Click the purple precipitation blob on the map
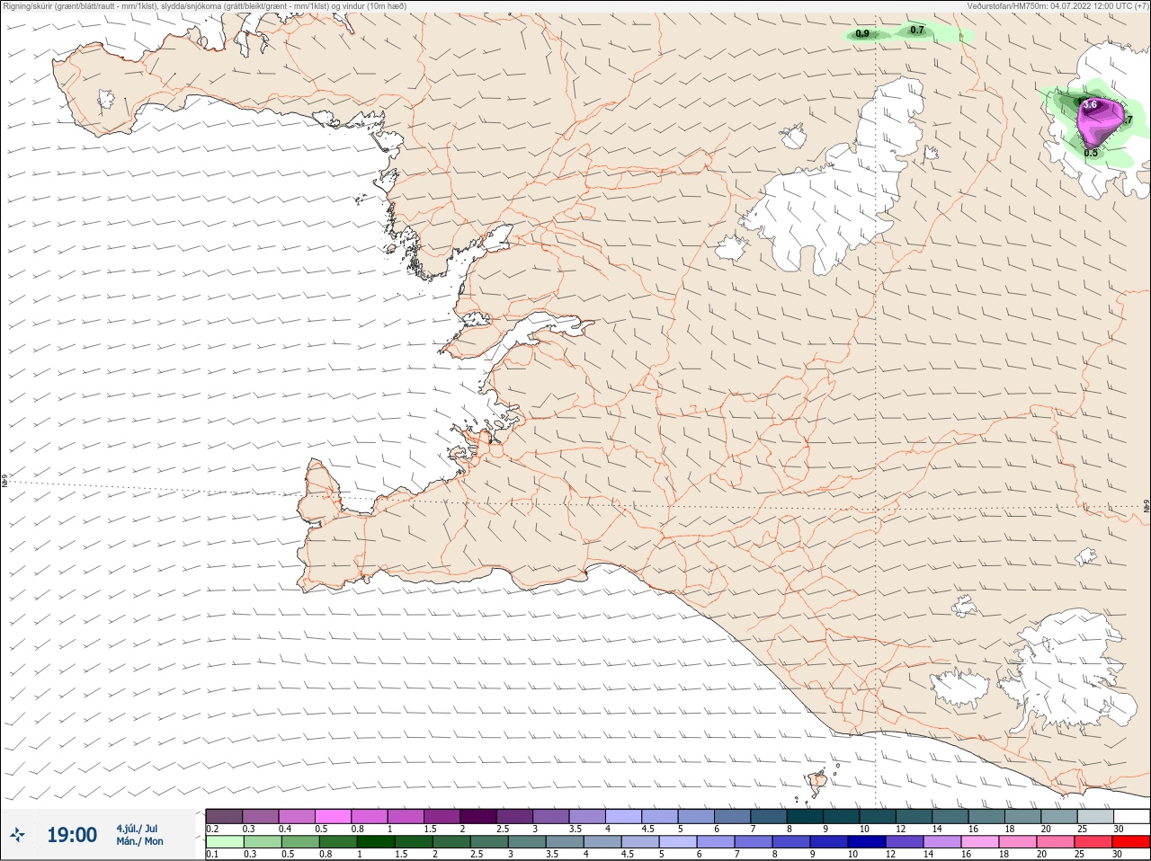The image size is (1151, 861). coord(1101,123)
